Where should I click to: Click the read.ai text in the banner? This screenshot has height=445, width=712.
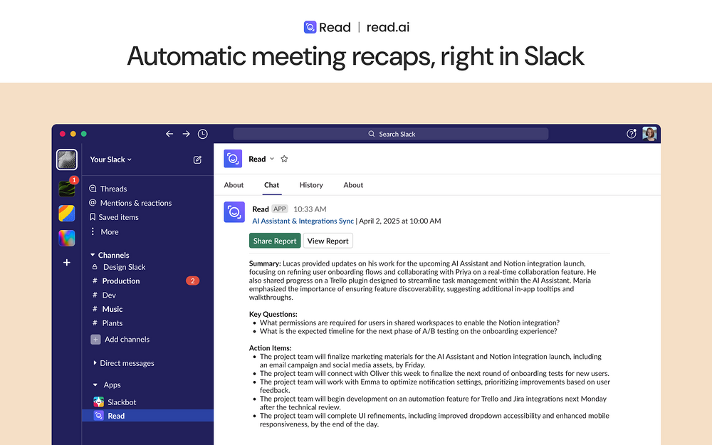pos(388,27)
